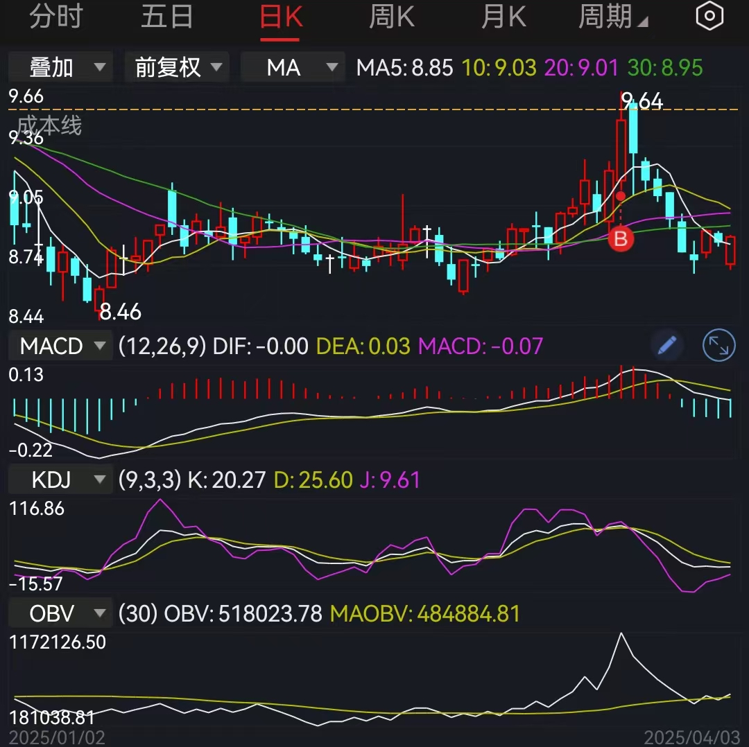The height and width of the screenshot is (747, 749).
Task: Open the 前复权 adjustment dropdown
Action: click(x=176, y=67)
